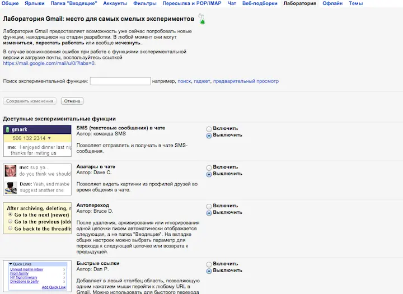Click Dave's avatar image in preview
Viewport: 403px width, 294px height.
11,188
